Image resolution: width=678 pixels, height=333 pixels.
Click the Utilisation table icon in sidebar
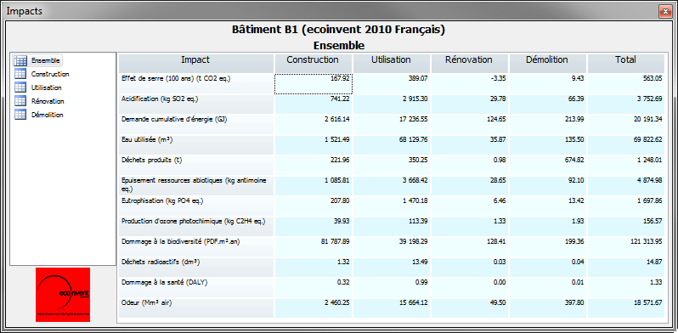[x=20, y=87]
